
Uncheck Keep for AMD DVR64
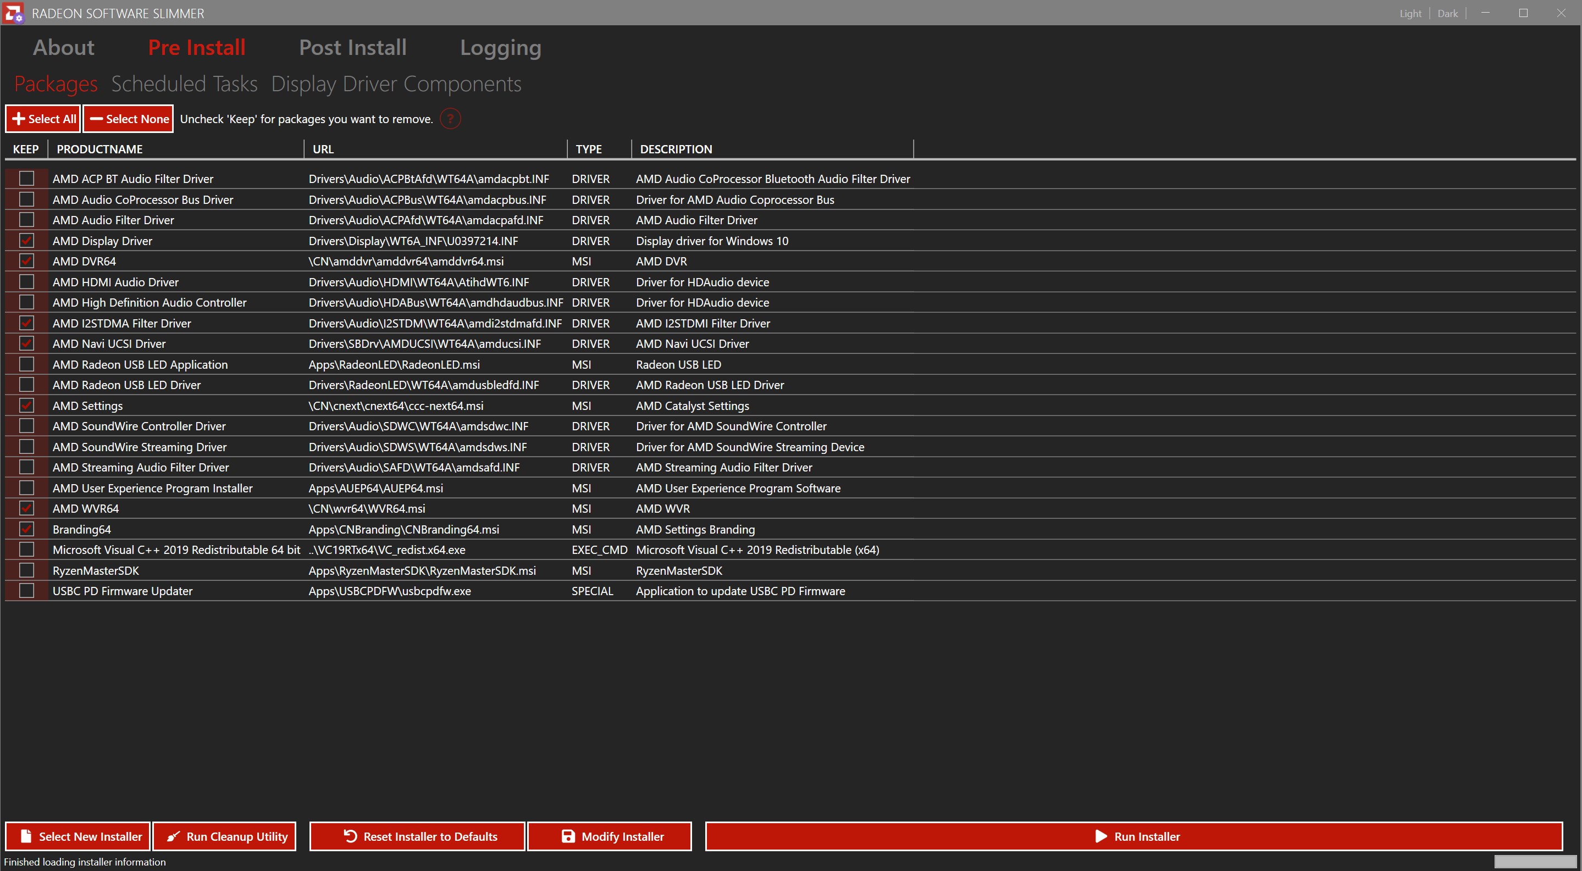click(26, 261)
